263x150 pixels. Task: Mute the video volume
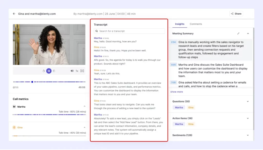coord(72,71)
